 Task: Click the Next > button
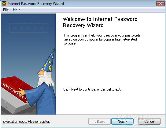(122, 122)
